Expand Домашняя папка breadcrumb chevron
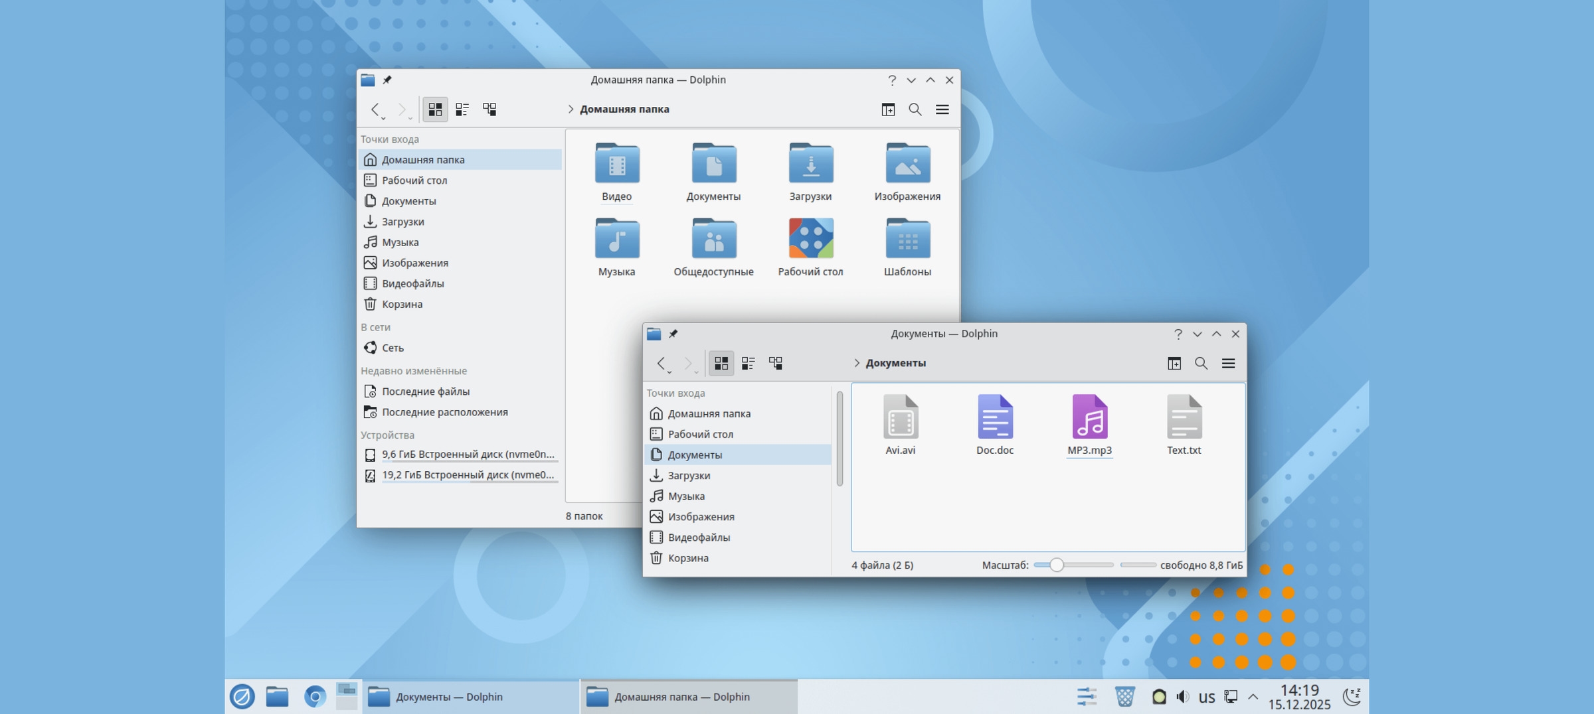 (x=571, y=109)
